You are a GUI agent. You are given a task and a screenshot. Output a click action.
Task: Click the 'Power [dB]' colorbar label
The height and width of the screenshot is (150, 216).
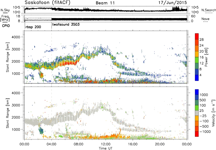tap(206, 57)
